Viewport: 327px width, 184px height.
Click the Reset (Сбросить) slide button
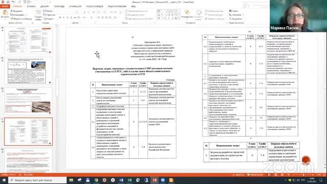50,15
